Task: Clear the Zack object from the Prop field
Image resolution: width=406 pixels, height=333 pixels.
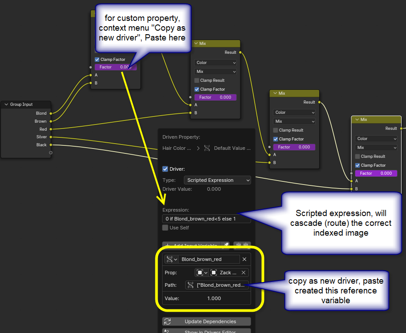Action: [244, 273]
